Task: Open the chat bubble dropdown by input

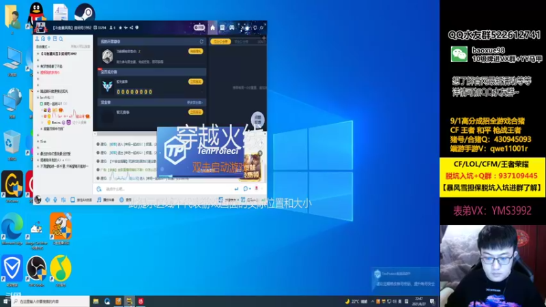Action: (247, 189)
